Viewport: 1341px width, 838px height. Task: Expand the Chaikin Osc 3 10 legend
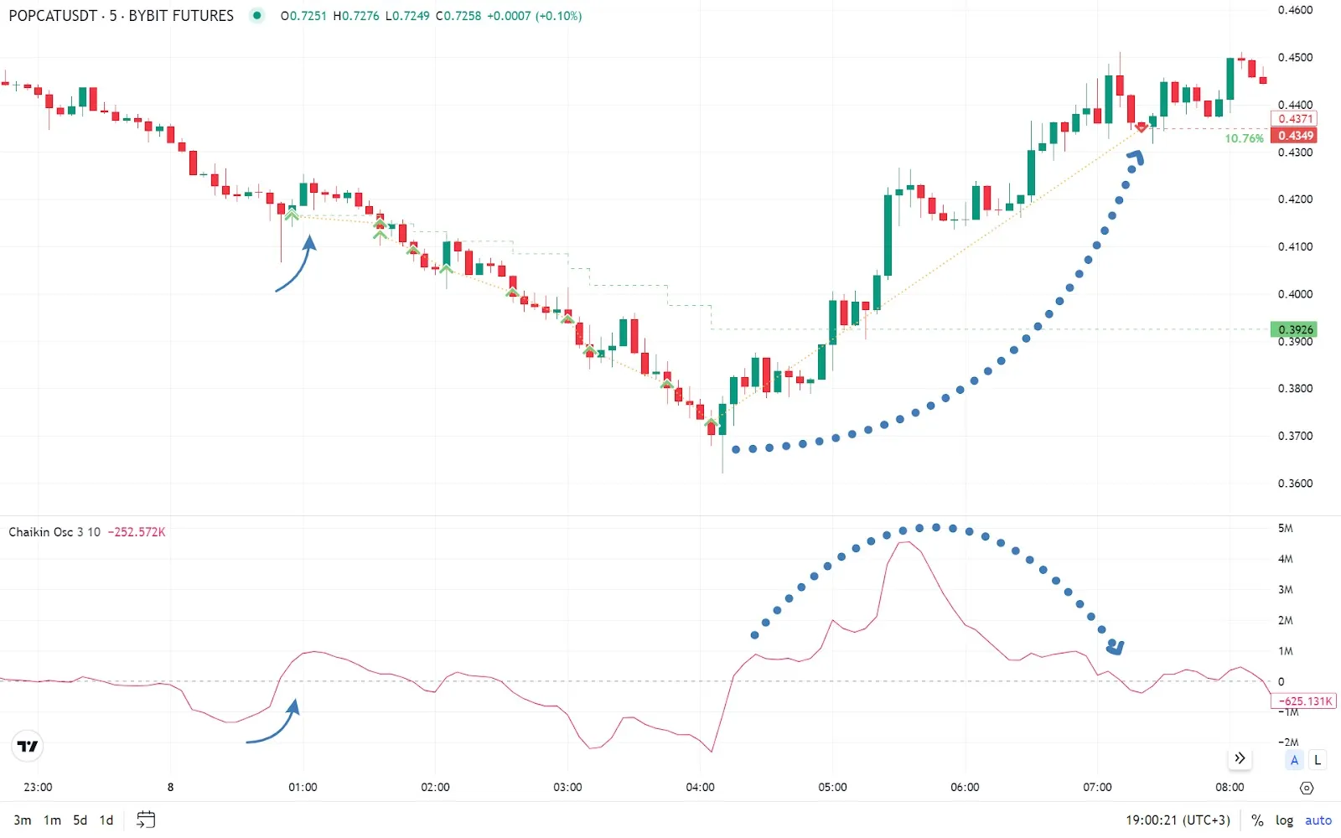(54, 532)
